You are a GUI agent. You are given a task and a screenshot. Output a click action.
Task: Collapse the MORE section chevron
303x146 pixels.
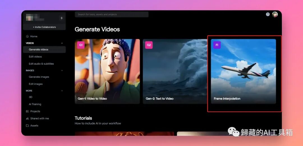(62, 91)
